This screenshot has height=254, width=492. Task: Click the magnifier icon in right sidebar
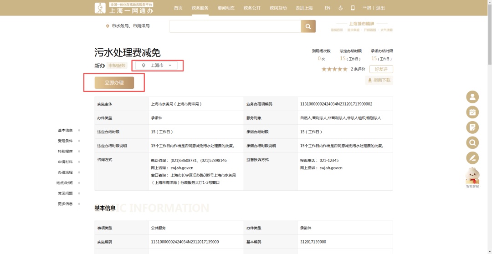[x=472, y=143]
